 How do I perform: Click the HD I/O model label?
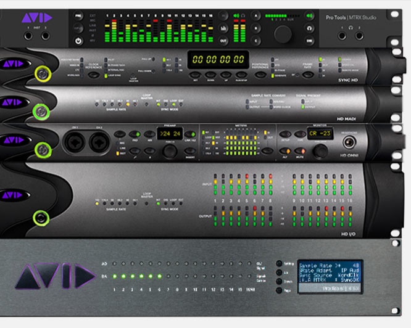click(x=348, y=234)
